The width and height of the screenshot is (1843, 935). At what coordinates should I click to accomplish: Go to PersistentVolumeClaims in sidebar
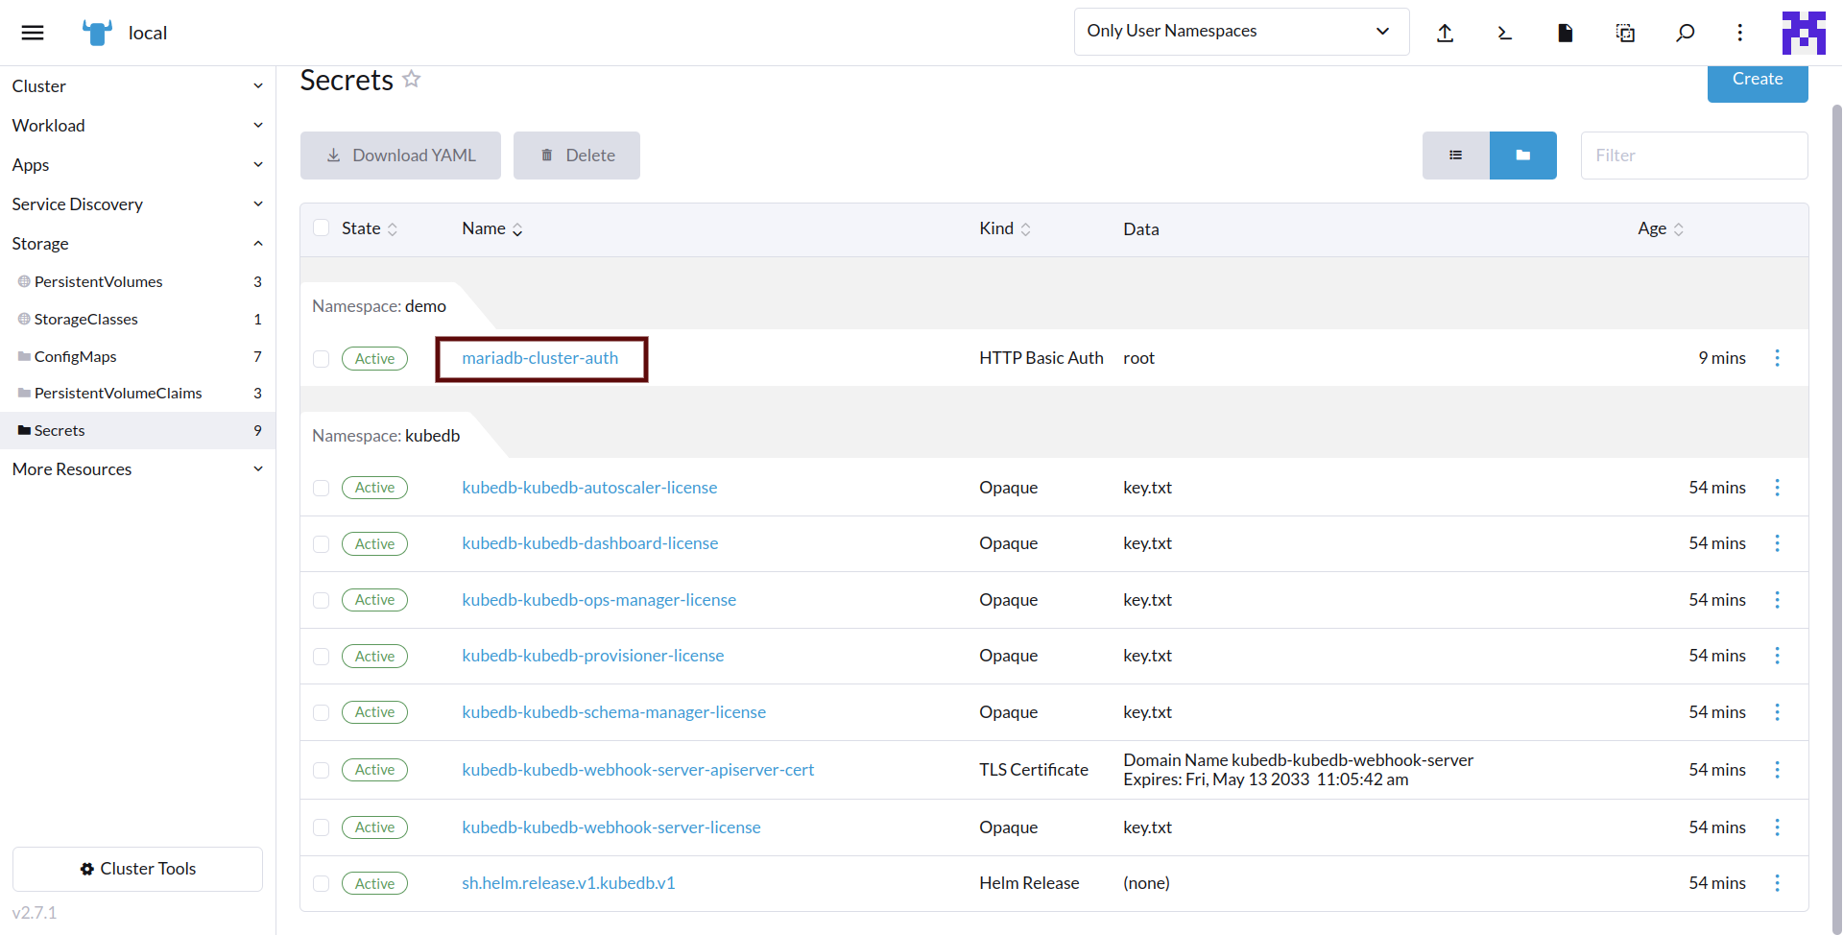[x=118, y=394]
